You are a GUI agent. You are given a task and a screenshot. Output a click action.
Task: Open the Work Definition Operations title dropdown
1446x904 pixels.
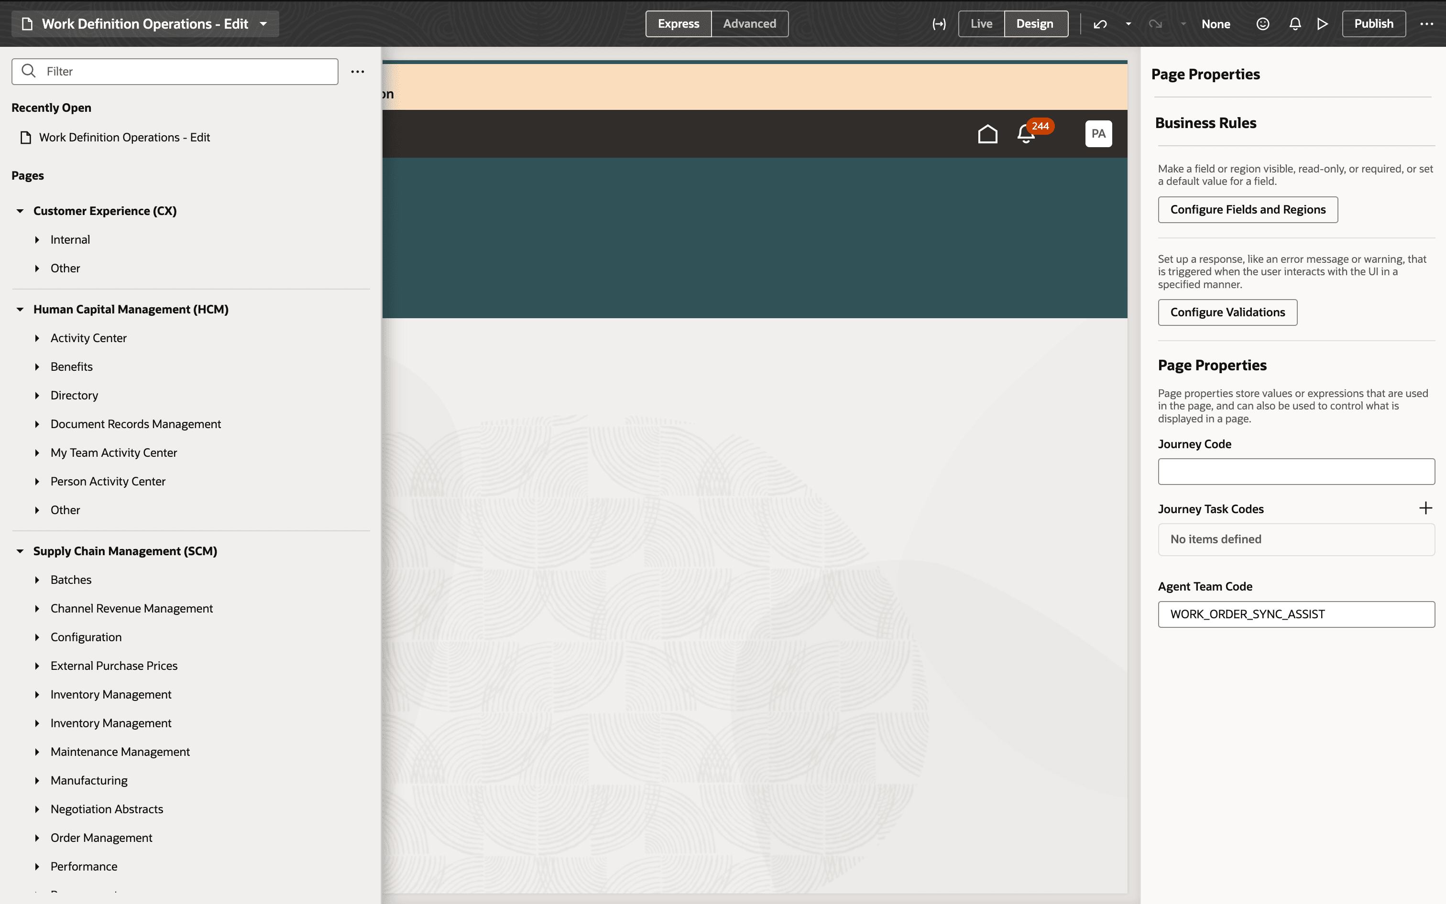(263, 23)
